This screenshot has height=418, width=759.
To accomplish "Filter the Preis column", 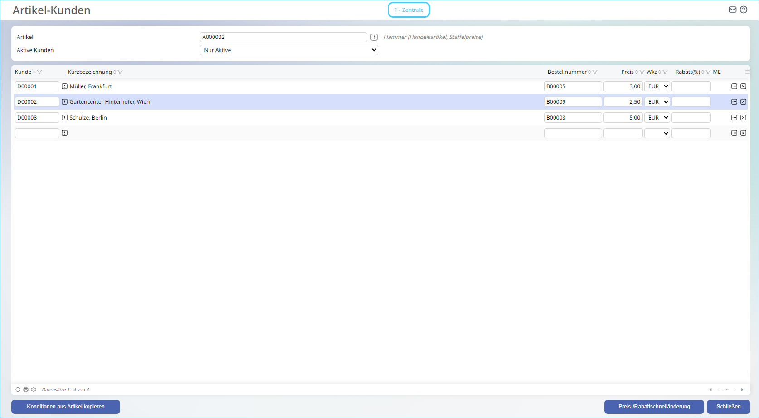I will [642, 72].
